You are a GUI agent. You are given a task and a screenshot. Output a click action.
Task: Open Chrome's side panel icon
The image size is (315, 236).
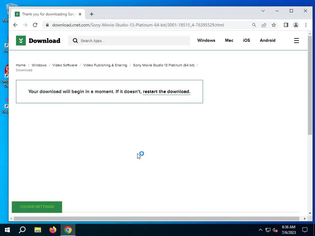point(286,25)
